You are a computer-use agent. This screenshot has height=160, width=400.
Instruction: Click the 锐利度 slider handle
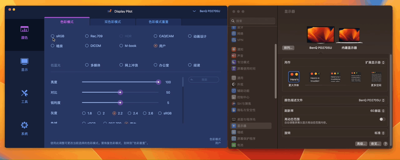pos(120,103)
